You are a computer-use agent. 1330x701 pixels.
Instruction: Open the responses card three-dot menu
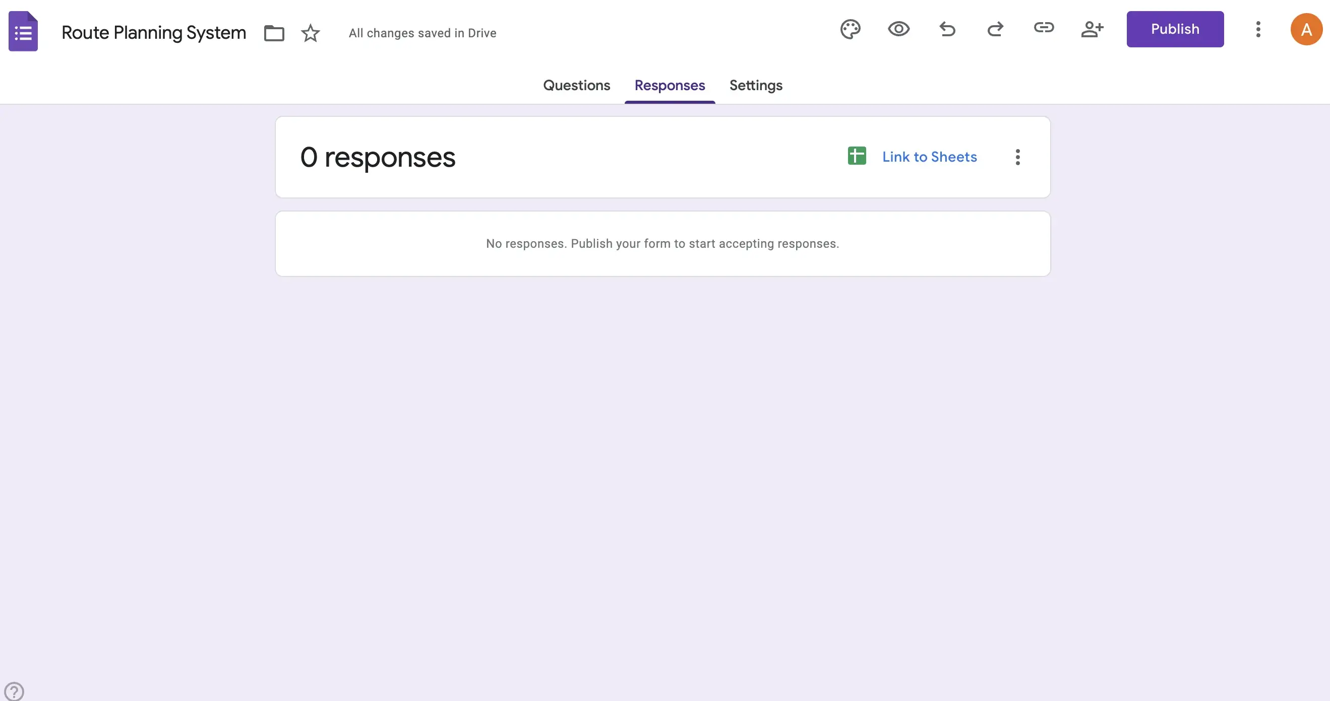pos(1017,157)
